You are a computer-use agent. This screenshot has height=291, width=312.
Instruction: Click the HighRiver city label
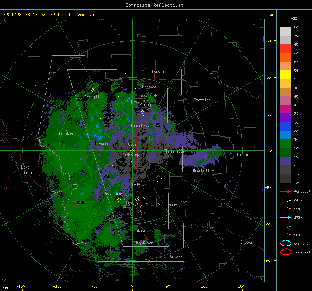click(x=144, y=243)
